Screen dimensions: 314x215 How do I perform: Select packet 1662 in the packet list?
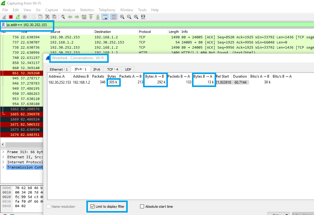22,109
